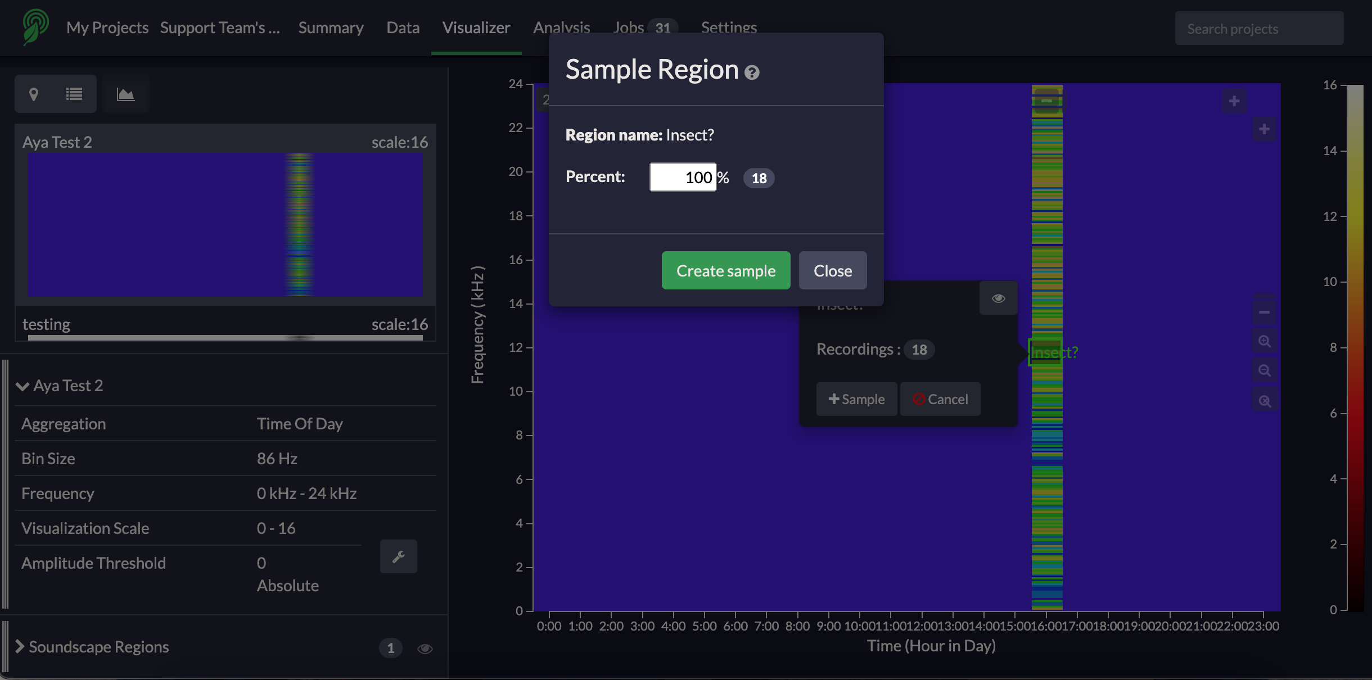1372x680 pixels.
Task: Toggle Soundscape Regions eye visibility
Action: click(425, 649)
